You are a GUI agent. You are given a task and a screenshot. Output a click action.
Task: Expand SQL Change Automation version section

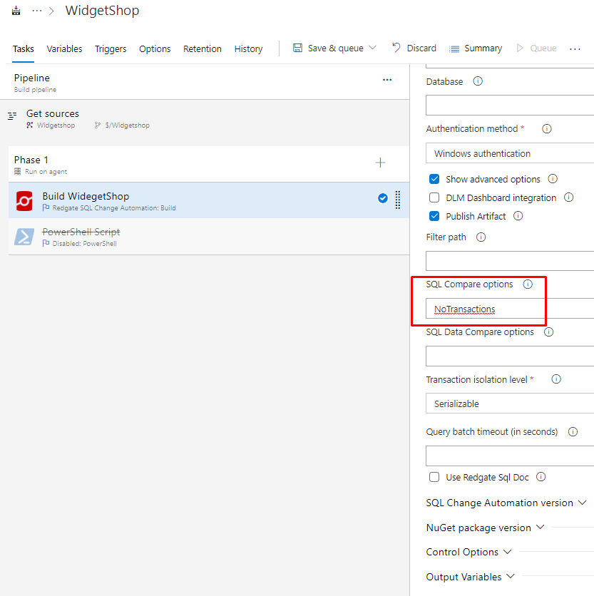[x=506, y=503]
